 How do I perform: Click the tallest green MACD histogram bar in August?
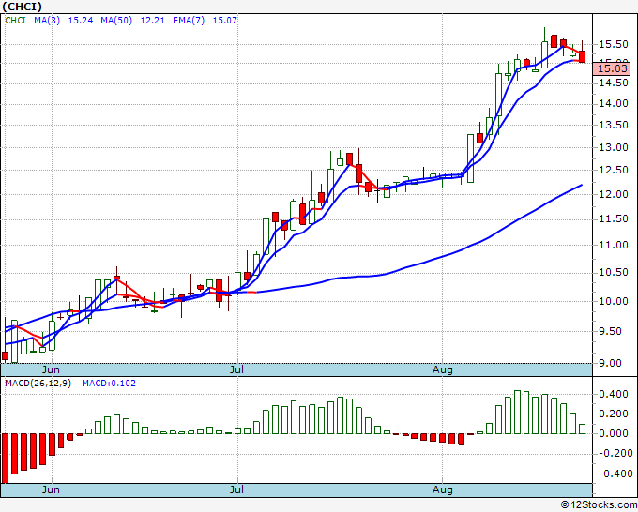pyautogui.click(x=517, y=412)
